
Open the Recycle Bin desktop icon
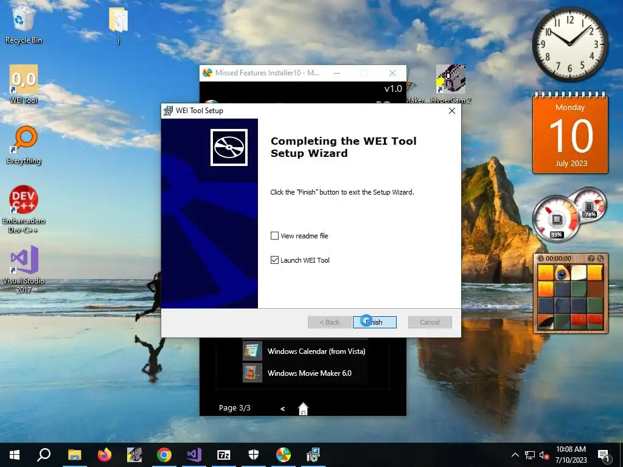(x=24, y=24)
